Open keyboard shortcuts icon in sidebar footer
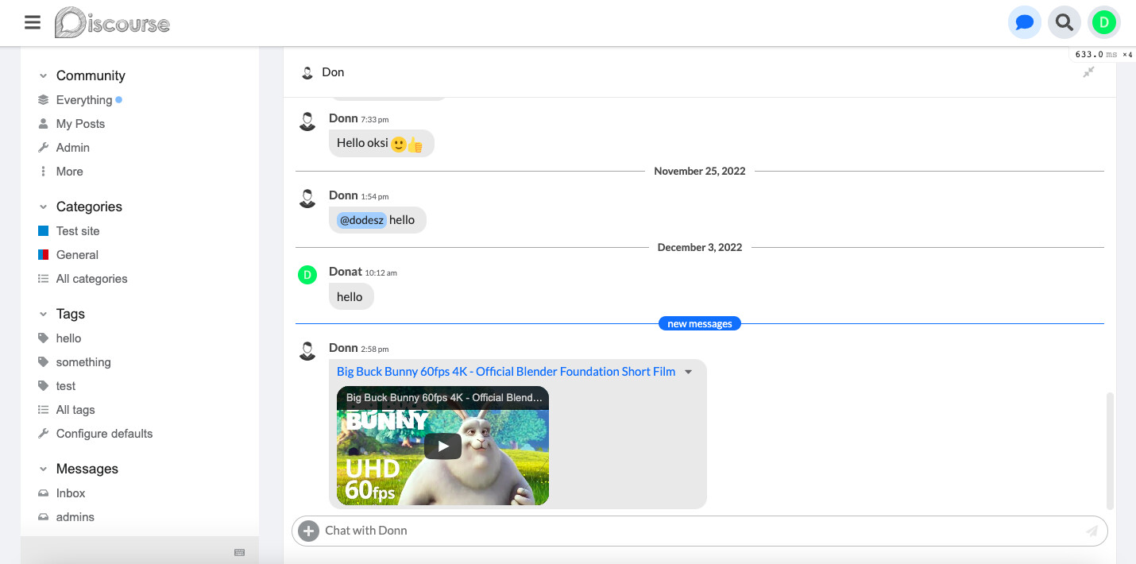The width and height of the screenshot is (1136, 564). [x=240, y=552]
